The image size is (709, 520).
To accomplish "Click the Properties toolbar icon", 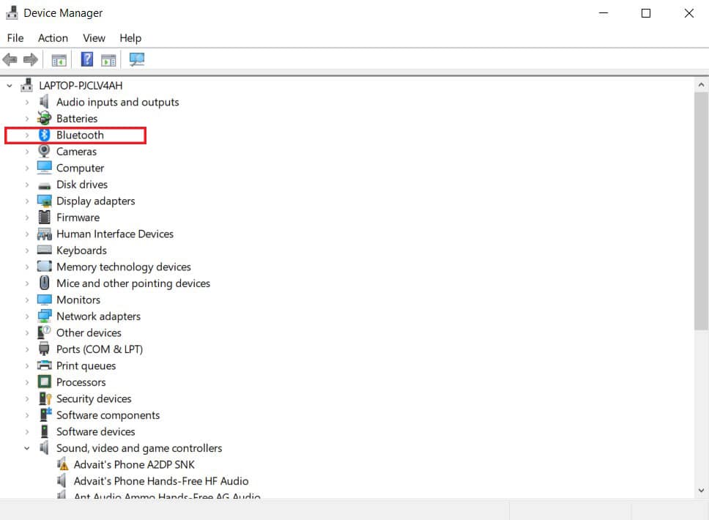I will (108, 59).
